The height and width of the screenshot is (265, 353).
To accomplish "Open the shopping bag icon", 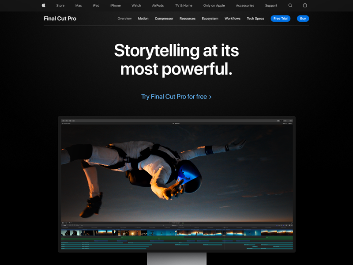I will tap(305, 5).
